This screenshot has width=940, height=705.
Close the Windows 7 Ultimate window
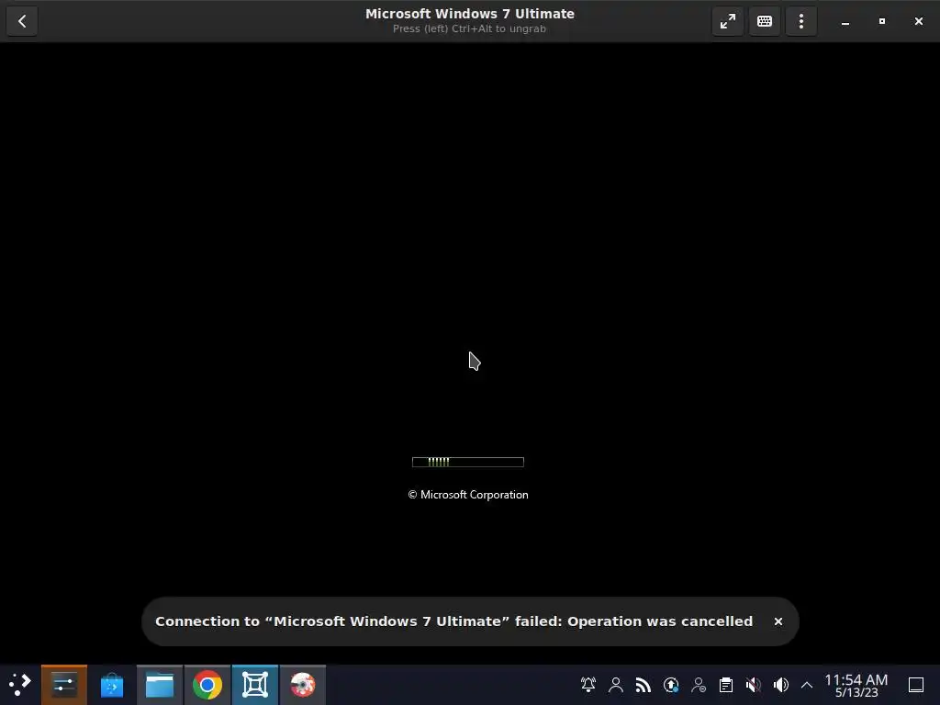[x=918, y=22]
